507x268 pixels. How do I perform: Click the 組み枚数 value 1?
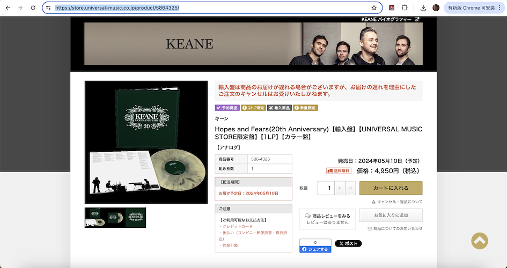(252, 168)
